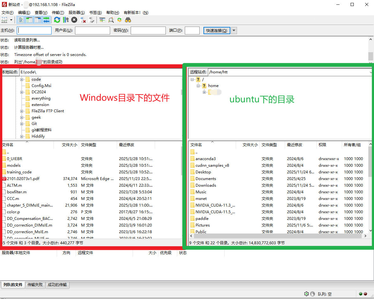Viewport: 374px width, 299px height.
Task: Toggle message log display
Action: 21,20
